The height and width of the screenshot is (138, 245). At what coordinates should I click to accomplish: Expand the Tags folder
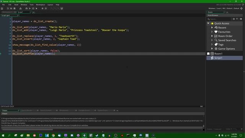(x=212, y=44)
